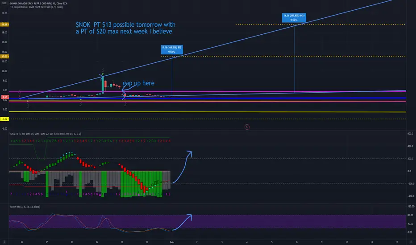Click the 19.68 orange price label
416x245 pixels.
pos(4,24)
